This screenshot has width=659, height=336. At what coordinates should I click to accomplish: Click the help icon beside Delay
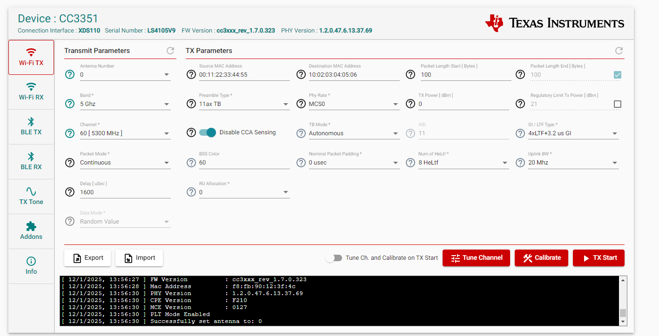click(70, 192)
